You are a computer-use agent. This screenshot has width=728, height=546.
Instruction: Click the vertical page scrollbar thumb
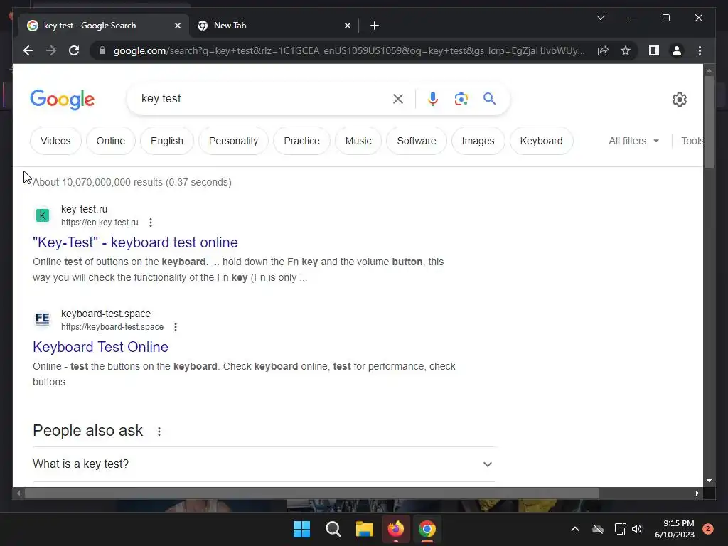point(709,122)
